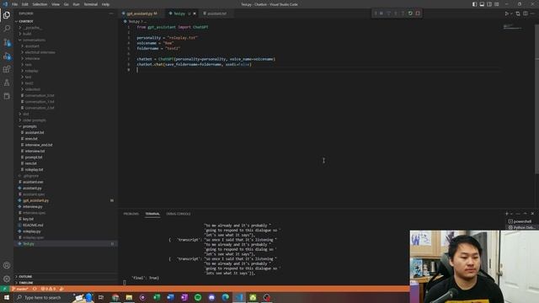This screenshot has width=539, height=303.
Task: Open the Selection menu
Action: click(x=40, y=4)
